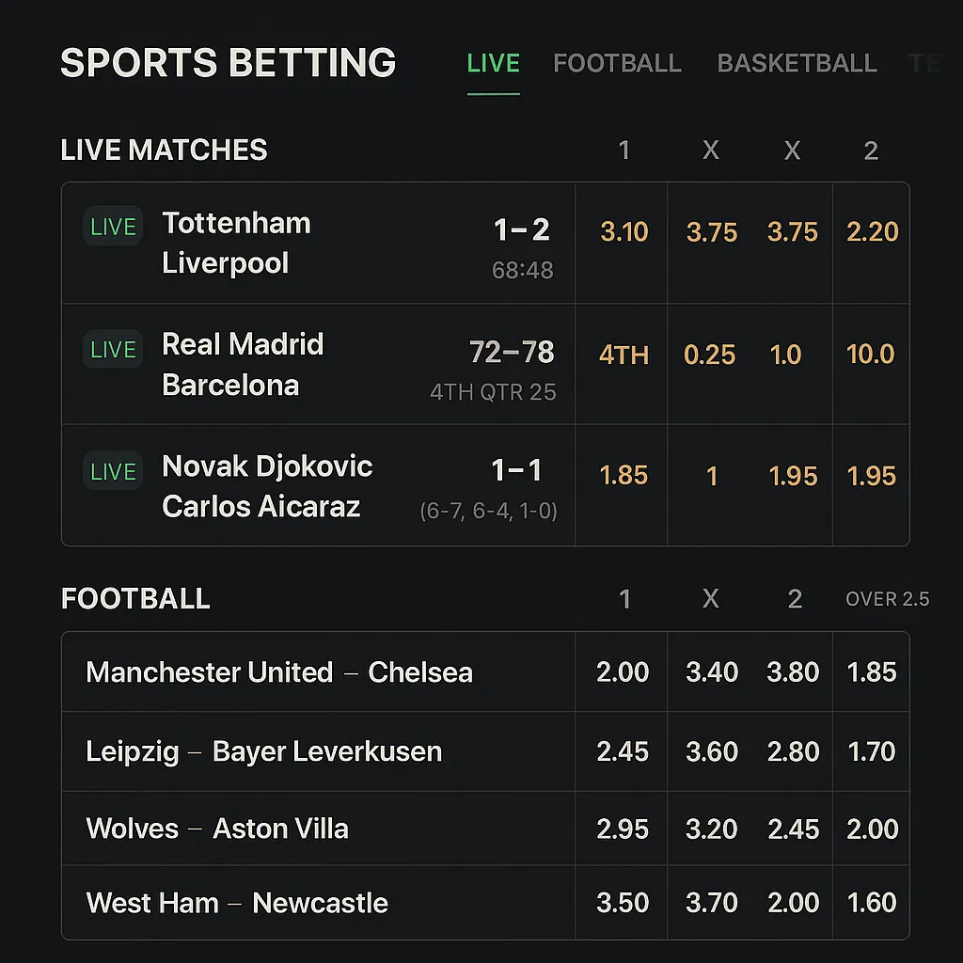Pick 1.85 odds for Novak Djokovic
Viewport: 963px width, 963px height.
point(624,476)
